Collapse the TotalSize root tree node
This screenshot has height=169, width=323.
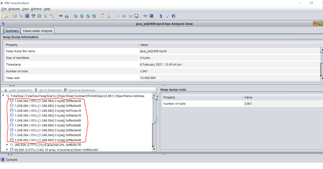[3, 96]
